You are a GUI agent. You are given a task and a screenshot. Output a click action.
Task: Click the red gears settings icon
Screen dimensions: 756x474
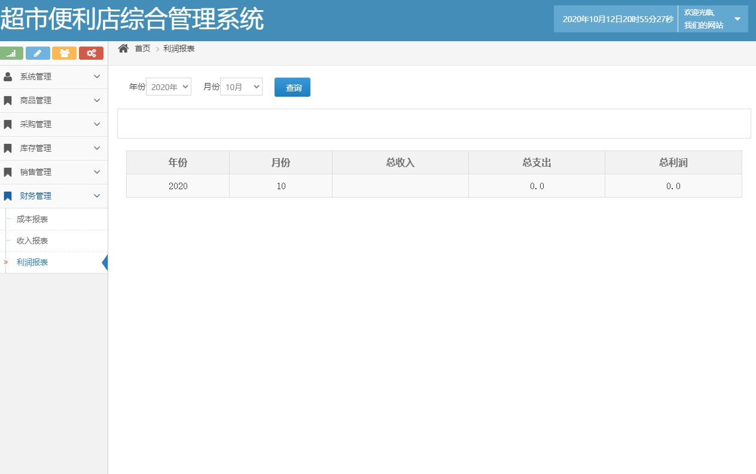click(91, 53)
